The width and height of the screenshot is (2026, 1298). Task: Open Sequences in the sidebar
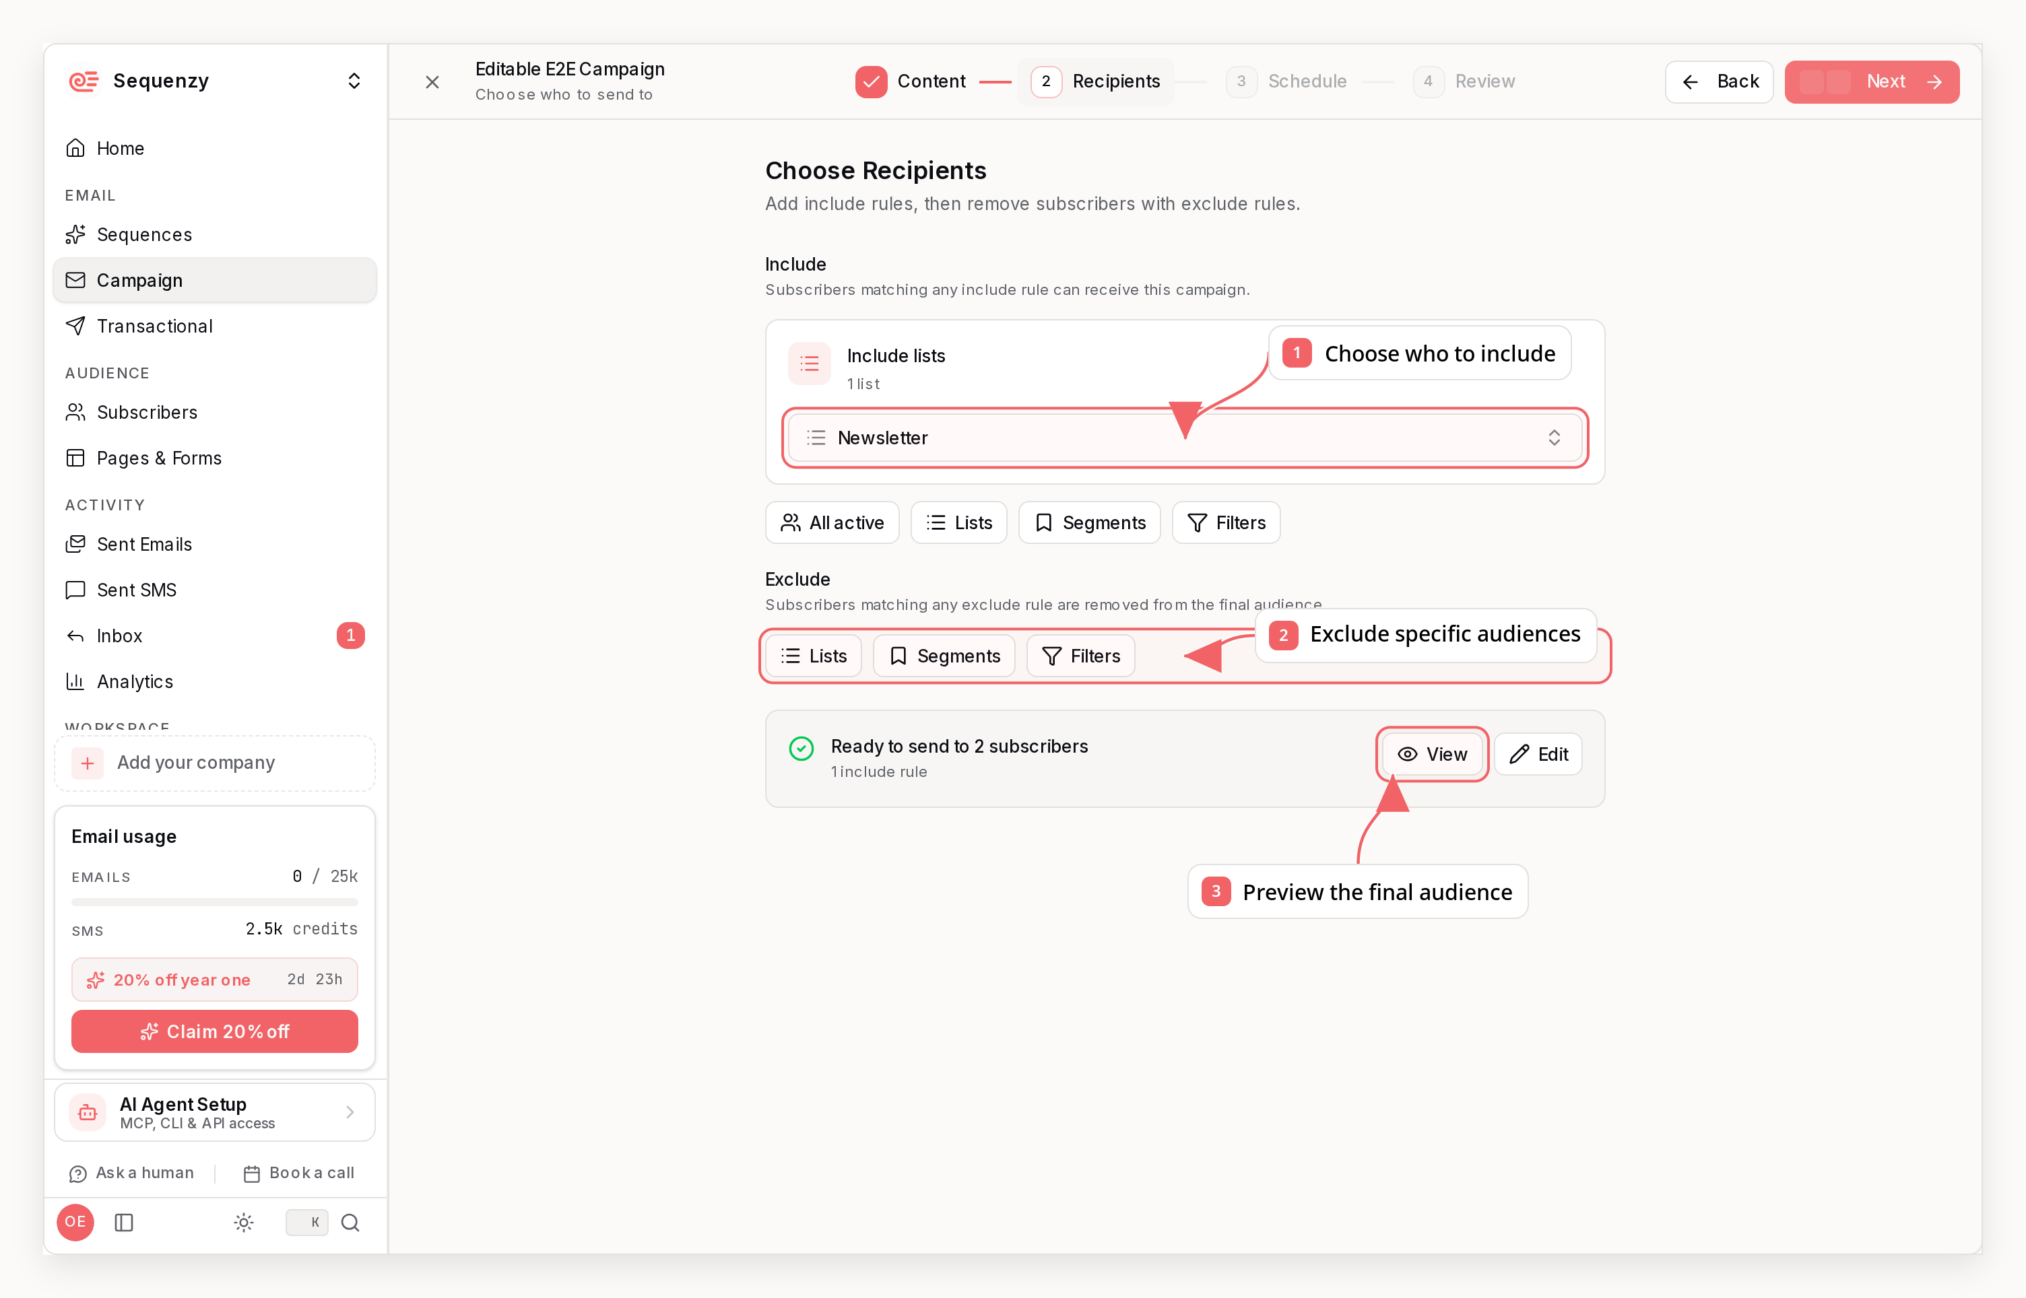[214, 234]
